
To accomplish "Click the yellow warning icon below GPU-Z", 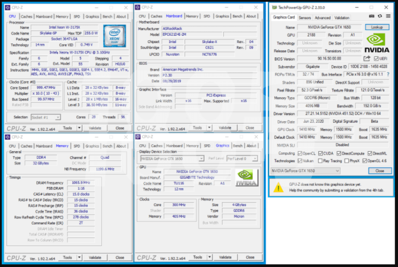I will 279,187.
